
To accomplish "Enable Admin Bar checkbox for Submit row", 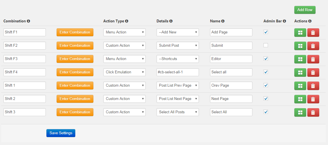I will pyautogui.click(x=266, y=45).
